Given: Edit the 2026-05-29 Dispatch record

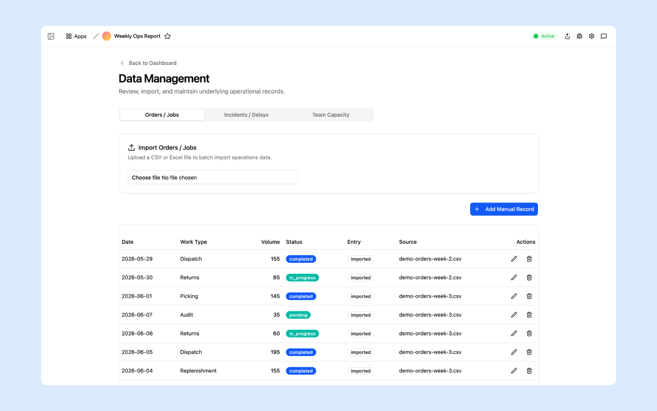Looking at the screenshot, I should pyautogui.click(x=514, y=259).
